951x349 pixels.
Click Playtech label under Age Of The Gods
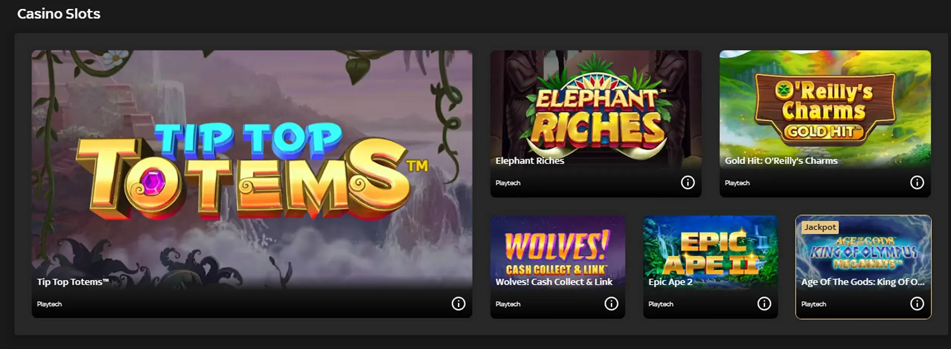[x=814, y=304]
